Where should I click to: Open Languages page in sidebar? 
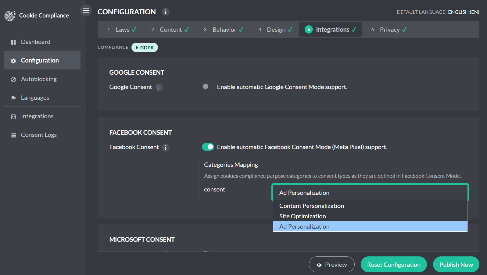[x=42, y=98]
